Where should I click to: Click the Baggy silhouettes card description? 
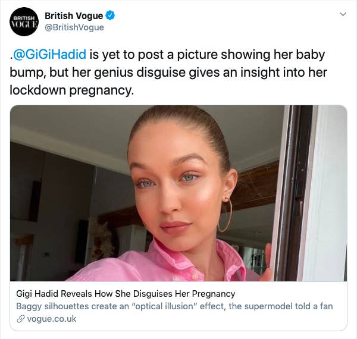point(174,306)
